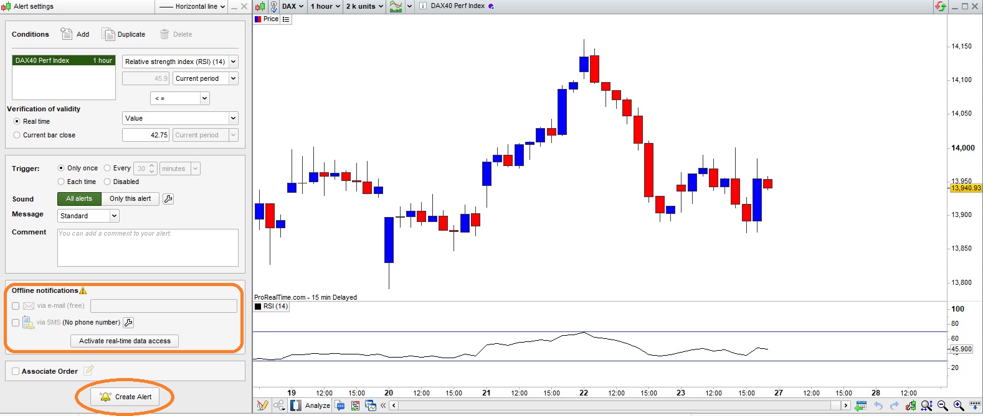
Task: Zoom in the chart with plus magnifier
Action: pyautogui.click(x=959, y=406)
